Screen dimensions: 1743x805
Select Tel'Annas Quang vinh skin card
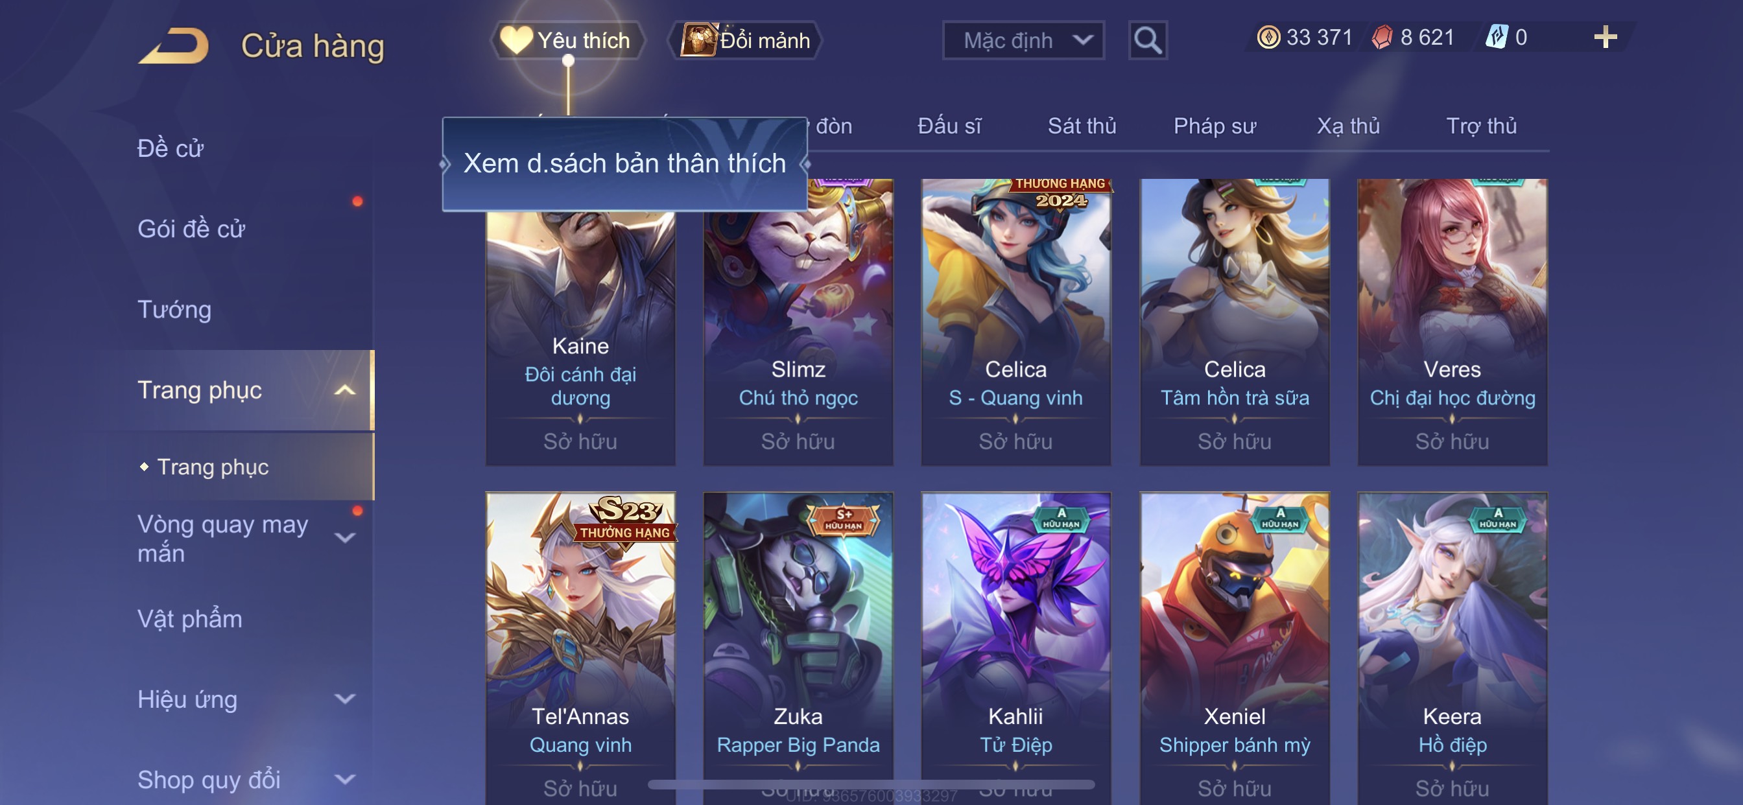(x=580, y=648)
